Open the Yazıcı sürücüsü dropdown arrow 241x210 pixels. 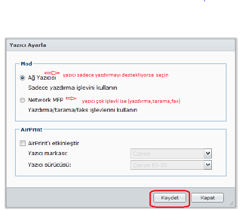point(208,165)
